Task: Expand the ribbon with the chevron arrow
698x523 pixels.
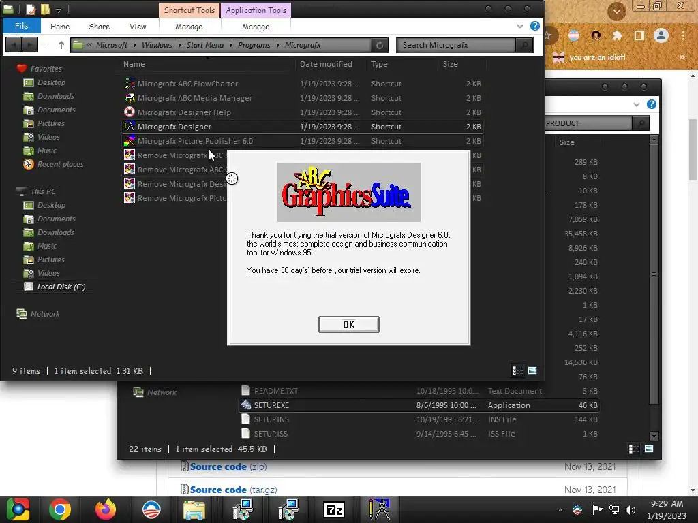Action: pos(519,27)
